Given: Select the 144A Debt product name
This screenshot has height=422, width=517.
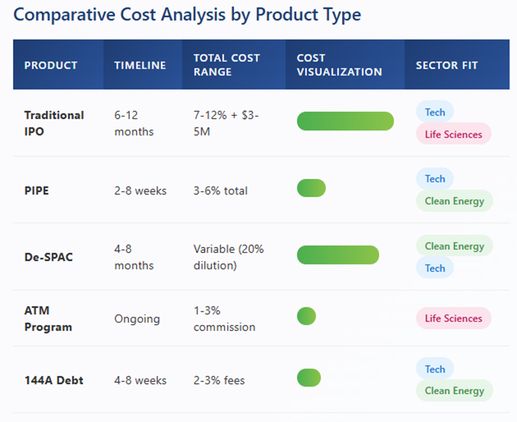Looking at the screenshot, I should (x=54, y=380).
